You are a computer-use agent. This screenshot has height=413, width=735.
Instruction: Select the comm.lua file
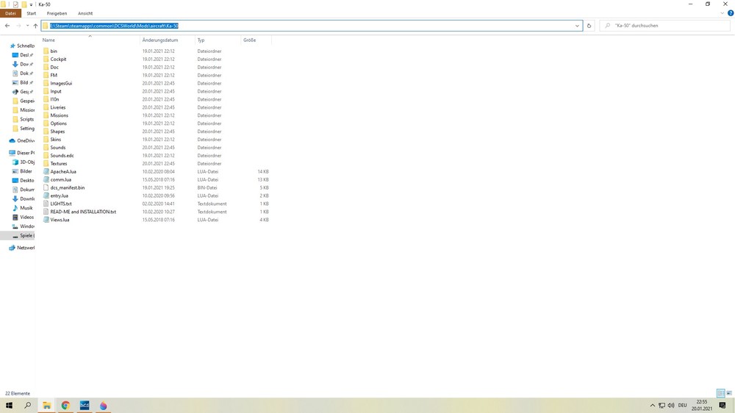61,179
